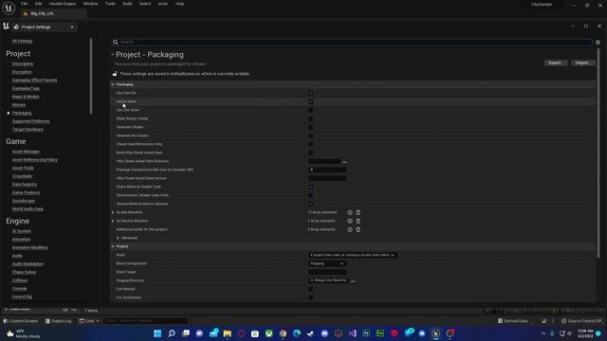This screenshot has height=341, width=607.
Task: Open the Build Configuration dropdown showing Shipping
Action: tap(326, 263)
